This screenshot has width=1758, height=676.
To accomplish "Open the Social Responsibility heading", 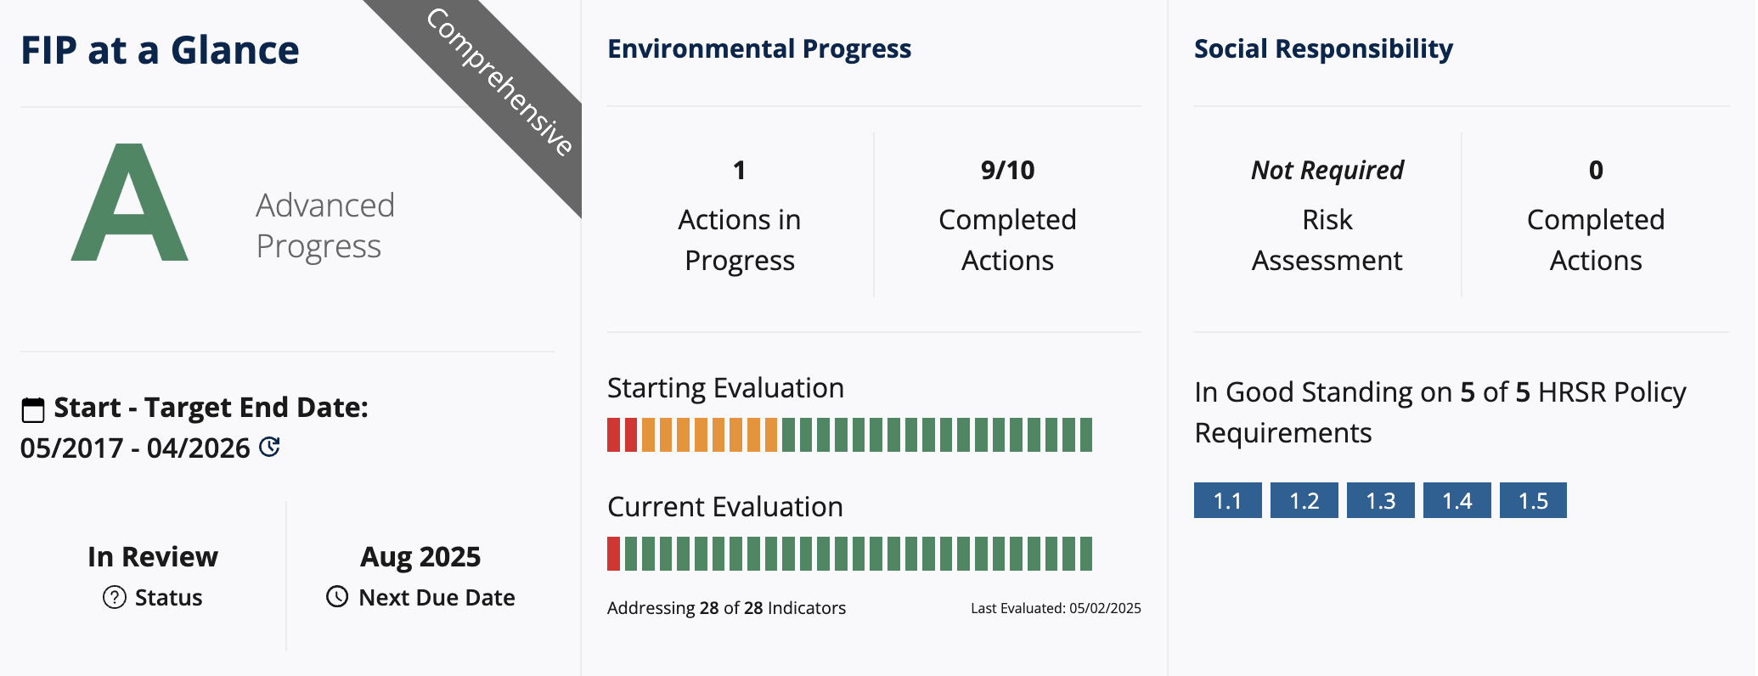I will click(1323, 49).
